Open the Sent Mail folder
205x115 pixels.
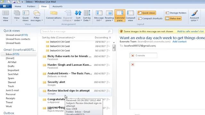[13, 74]
